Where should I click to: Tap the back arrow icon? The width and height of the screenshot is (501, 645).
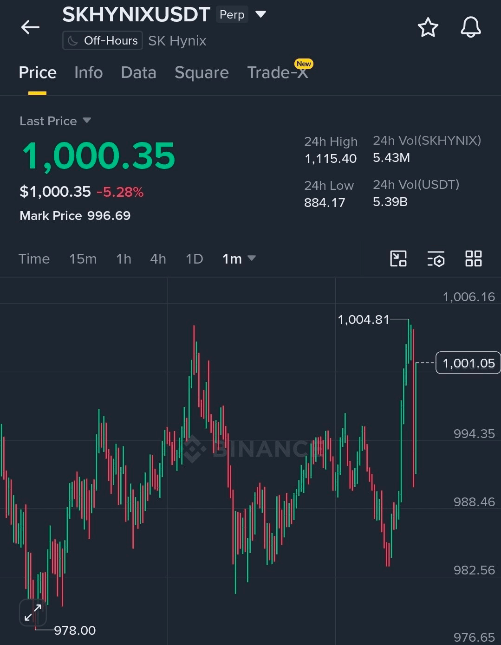pos(30,27)
